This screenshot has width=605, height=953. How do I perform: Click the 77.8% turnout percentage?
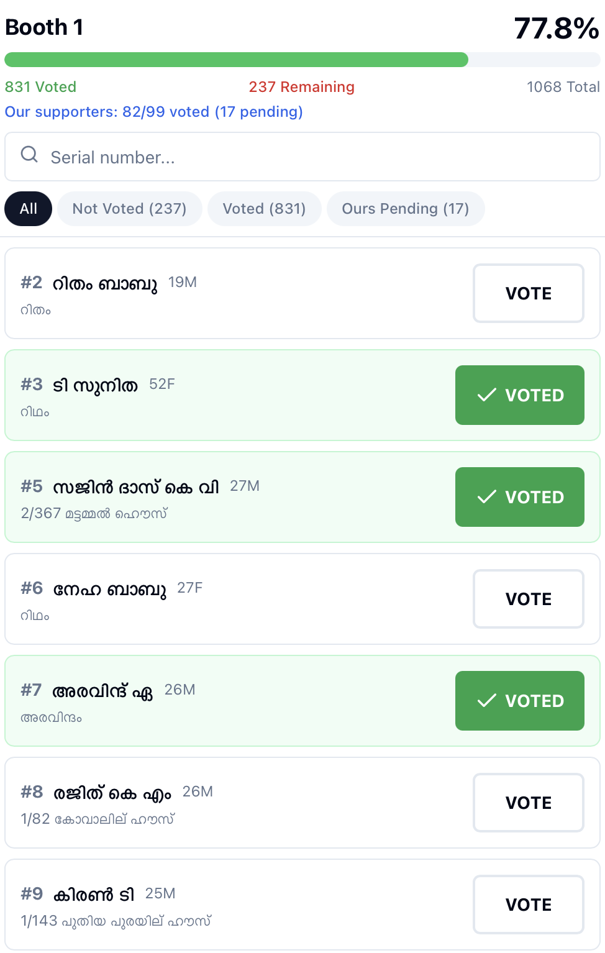[556, 29]
